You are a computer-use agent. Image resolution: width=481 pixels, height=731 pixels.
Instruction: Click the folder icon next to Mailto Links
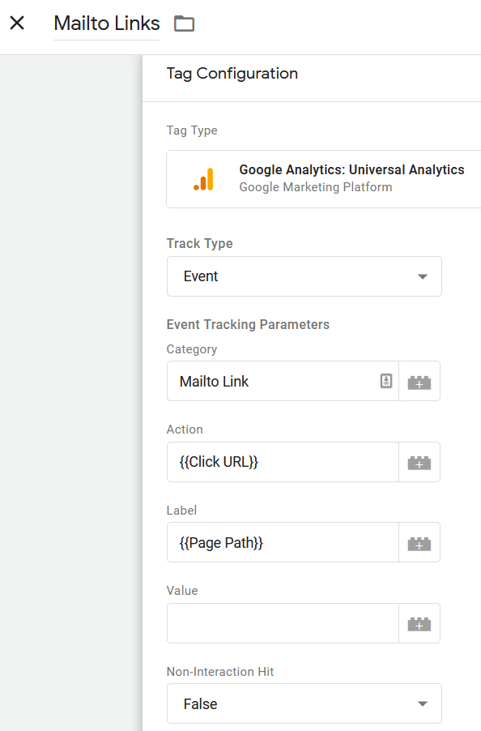pos(184,24)
